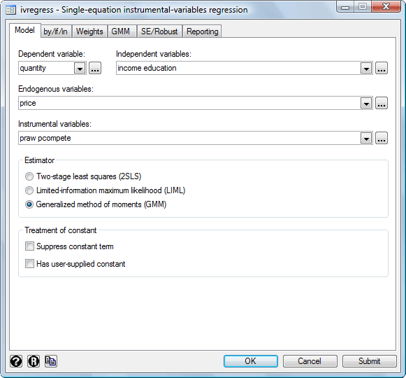Open the Reporting tab
The image size is (406, 378).
[202, 31]
